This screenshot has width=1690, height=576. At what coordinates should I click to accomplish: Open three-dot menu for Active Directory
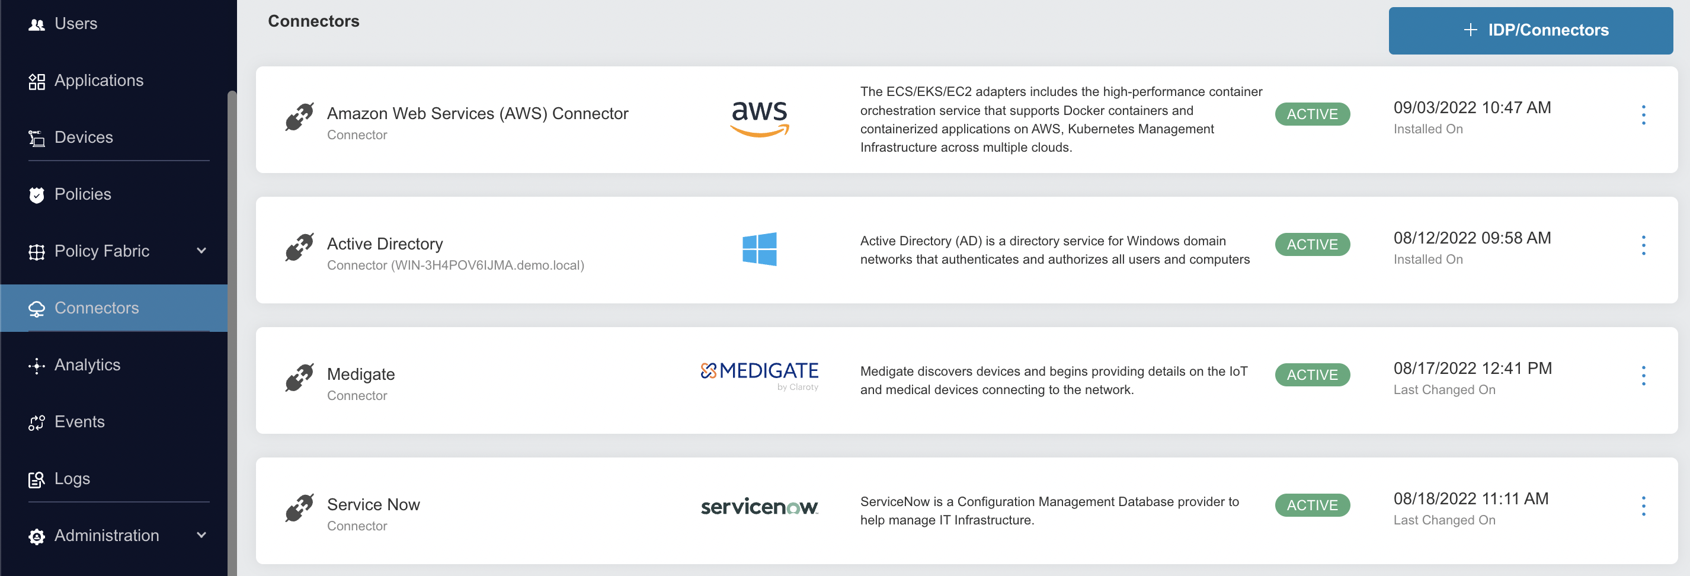(1643, 245)
